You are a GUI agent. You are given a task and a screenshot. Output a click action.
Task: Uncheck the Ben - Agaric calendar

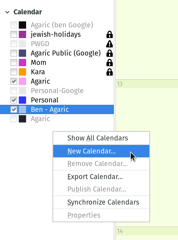(14, 109)
